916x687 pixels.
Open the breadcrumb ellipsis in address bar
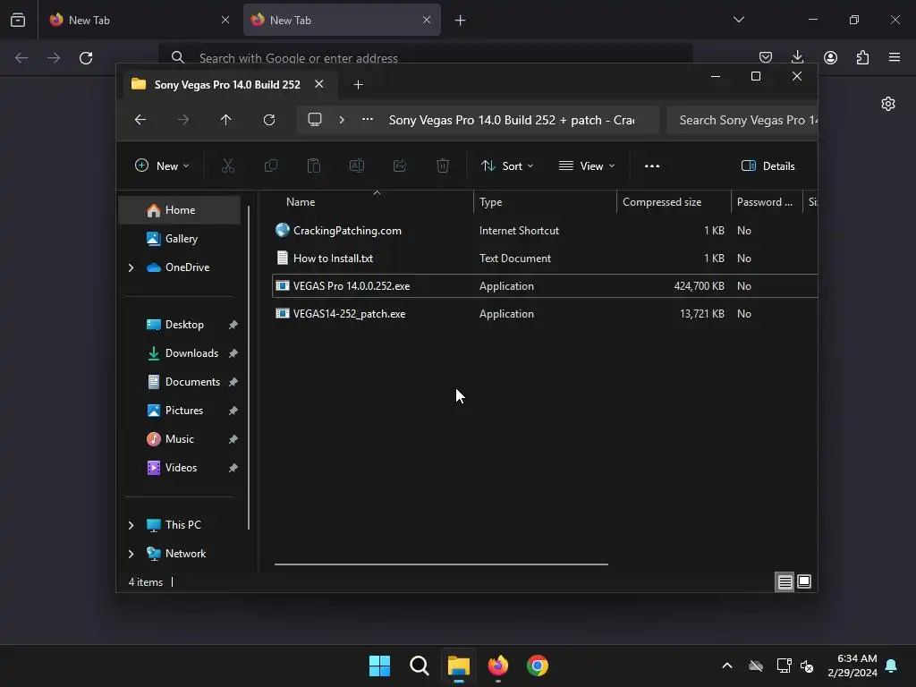368,119
